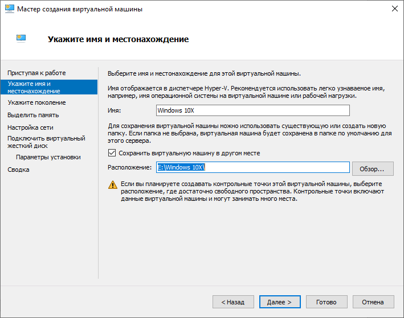Select 'Параметры установки' sub-step

(48, 157)
